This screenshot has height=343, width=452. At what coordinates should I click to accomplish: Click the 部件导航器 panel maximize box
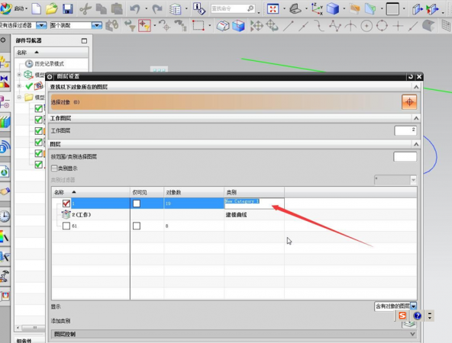[x=84, y=41]
